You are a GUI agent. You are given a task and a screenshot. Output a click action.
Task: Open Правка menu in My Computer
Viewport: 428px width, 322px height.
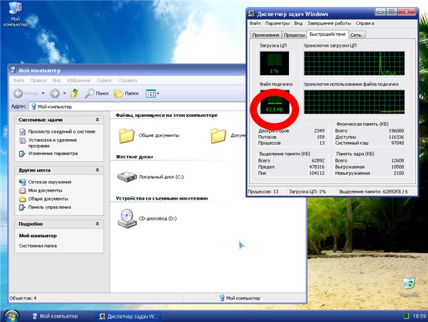[x=38, y=80]
